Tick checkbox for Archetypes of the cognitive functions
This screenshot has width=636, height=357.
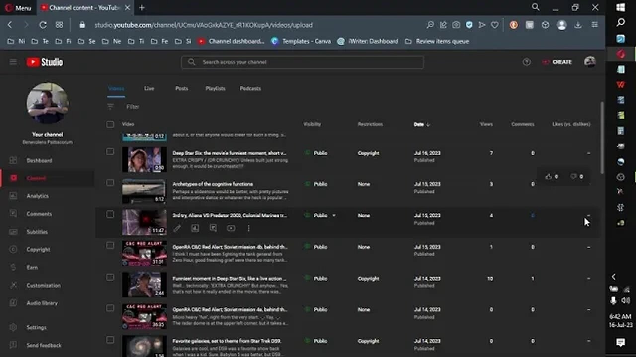110,182
